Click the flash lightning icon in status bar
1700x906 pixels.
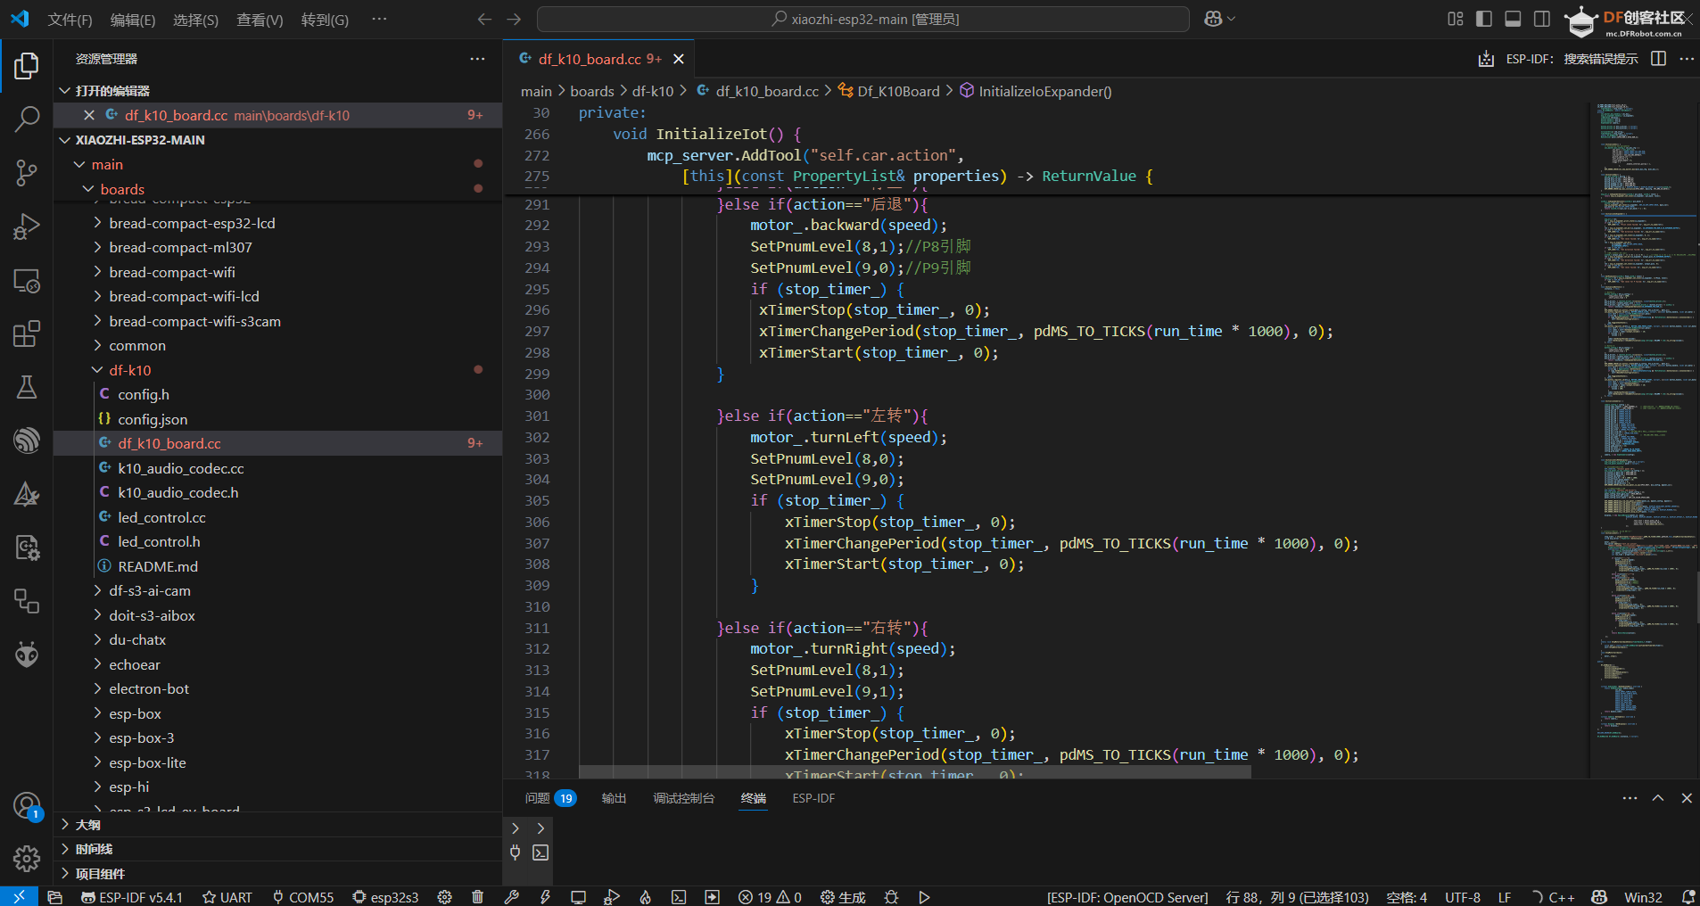click(x=545, y=897)
